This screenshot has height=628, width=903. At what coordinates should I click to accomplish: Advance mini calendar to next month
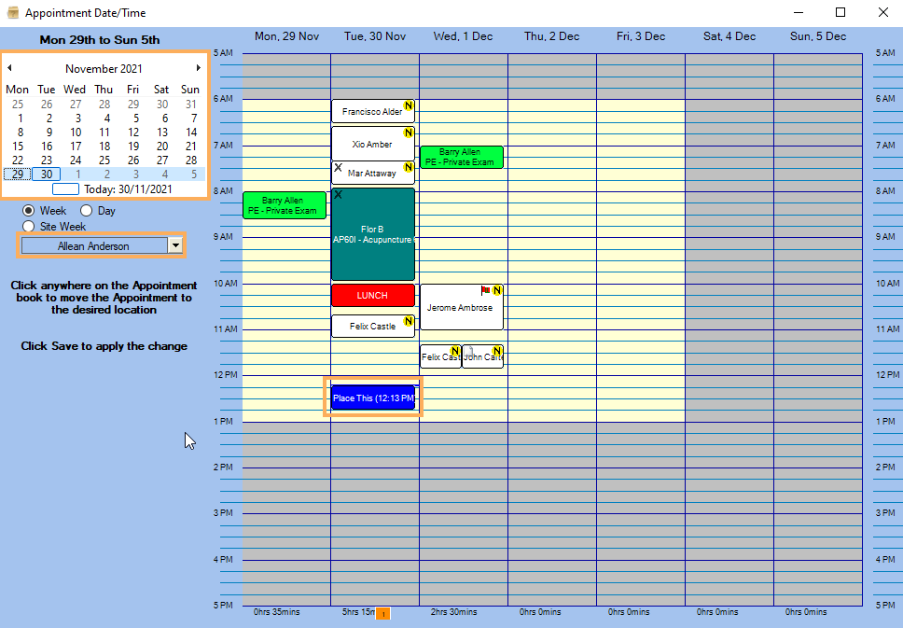tap(198, 68)
